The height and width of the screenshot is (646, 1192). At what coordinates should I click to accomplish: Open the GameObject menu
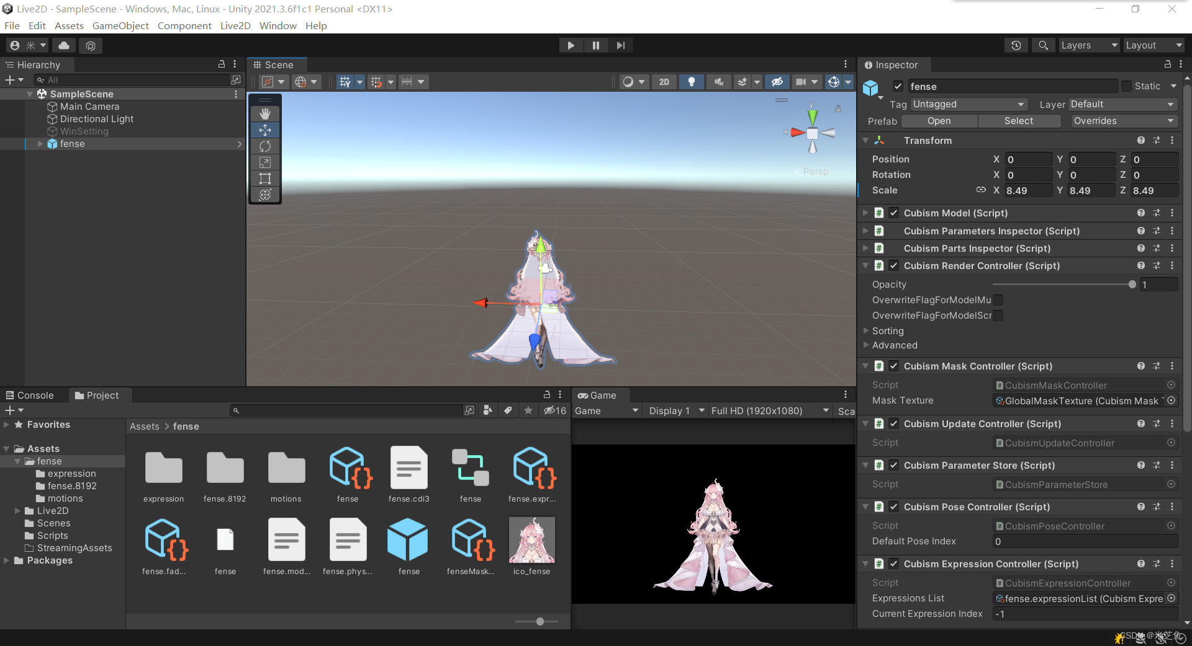(120, 25)
